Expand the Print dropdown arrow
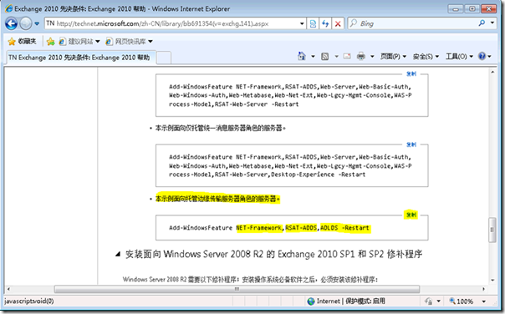The image size is (505, 314). click(372, 57)
